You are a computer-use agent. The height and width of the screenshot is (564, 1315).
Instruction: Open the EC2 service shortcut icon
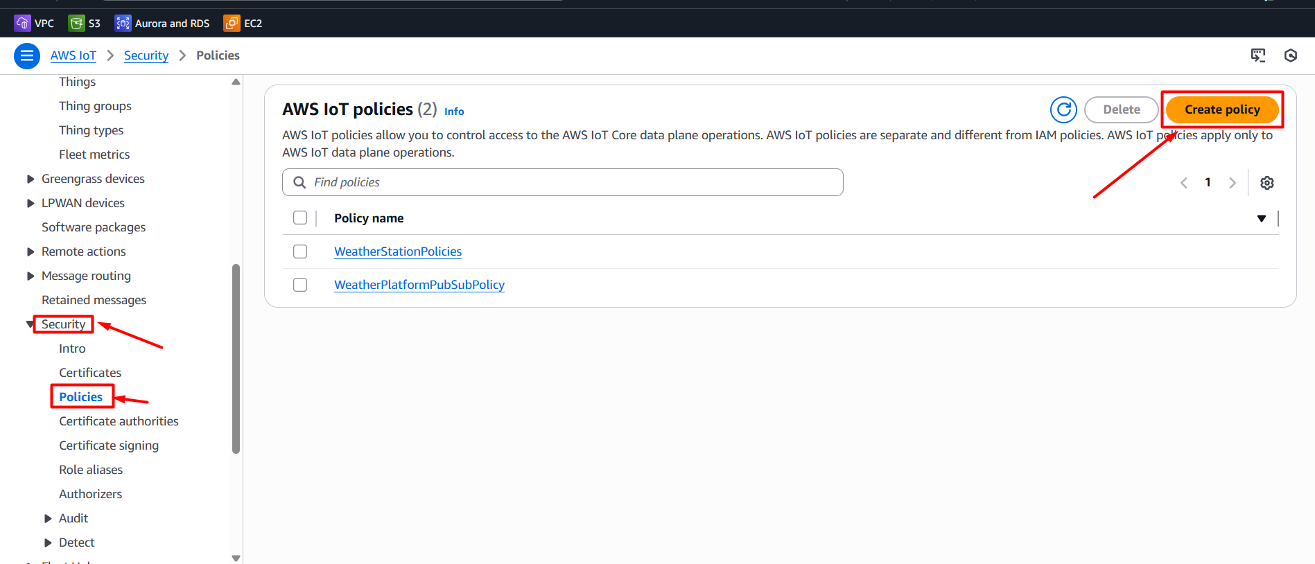pyautogui.click(x=232, y=24)
